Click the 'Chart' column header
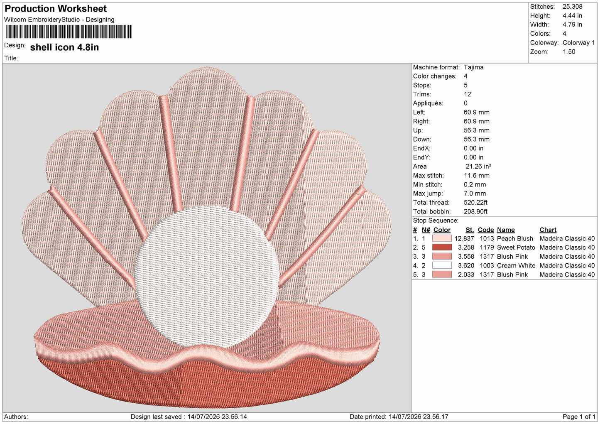The image size is (600, 424). pos(548,230)
